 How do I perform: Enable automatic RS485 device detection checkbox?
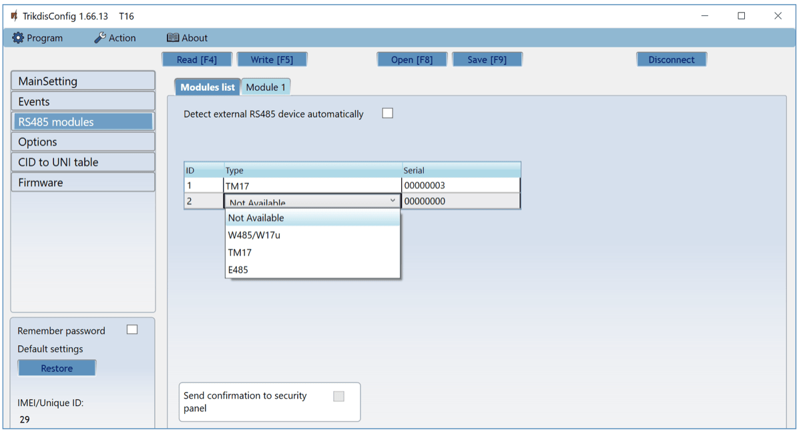pos(387,114)
